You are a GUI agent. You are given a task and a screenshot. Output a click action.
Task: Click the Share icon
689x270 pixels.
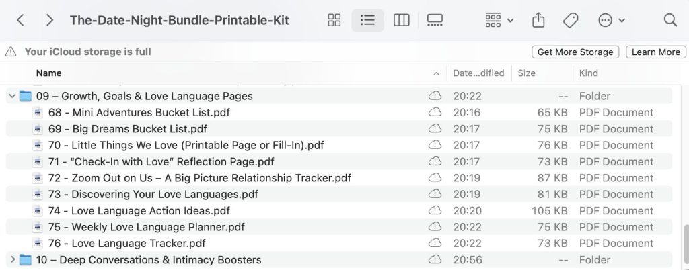(538, 20)
